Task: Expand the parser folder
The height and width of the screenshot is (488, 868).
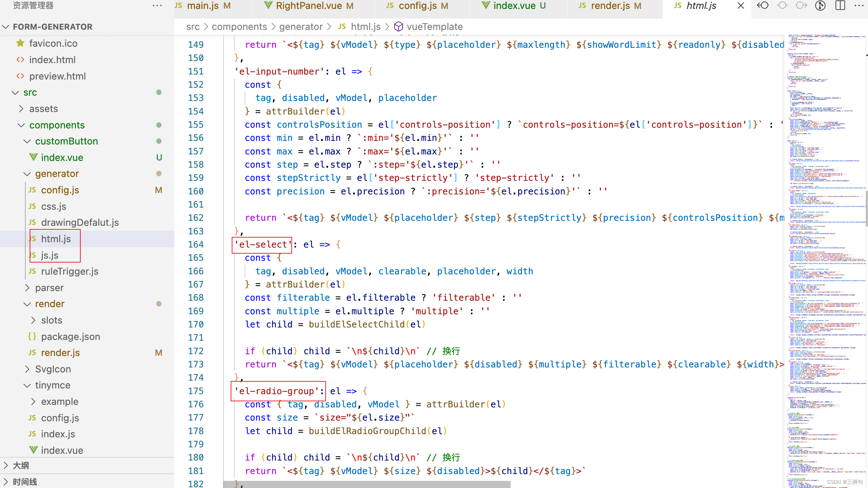Action: [x=49, y=288]
